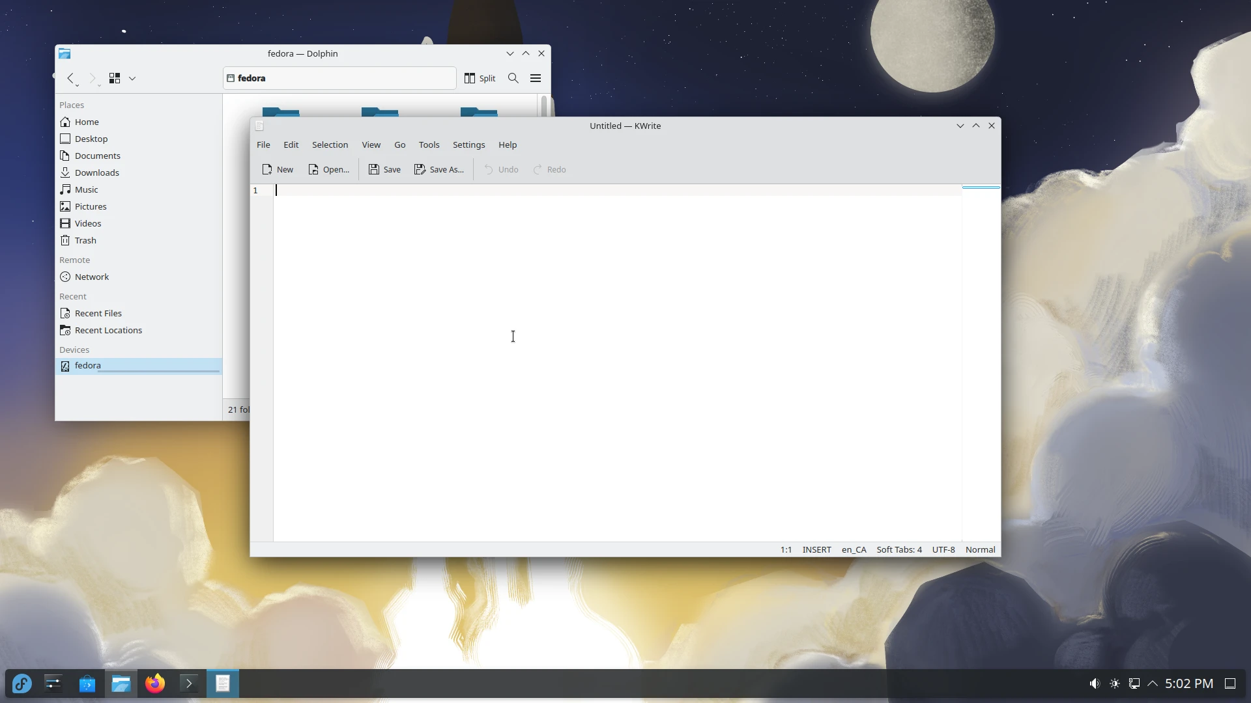Viewport: 1251px width, 703px height.
Task: Open the Settings menu in KWrite
Action: coord(468,145)
